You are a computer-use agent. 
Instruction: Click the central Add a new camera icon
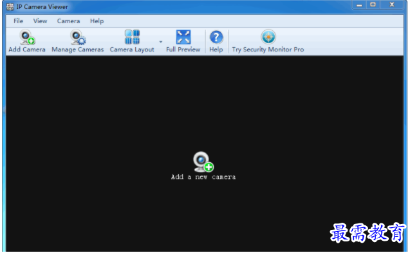click(203, 162)
